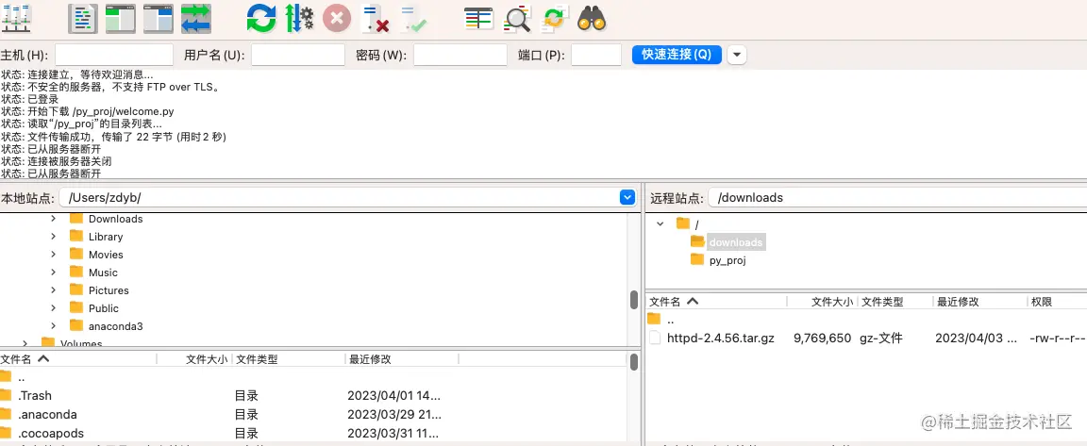
Task: Click the 快速连接 quick connect button
Action: [x=677, y=55]
